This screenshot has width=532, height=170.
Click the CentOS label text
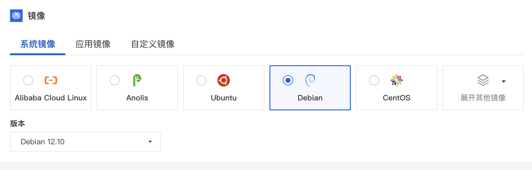[x=397, y=98]
